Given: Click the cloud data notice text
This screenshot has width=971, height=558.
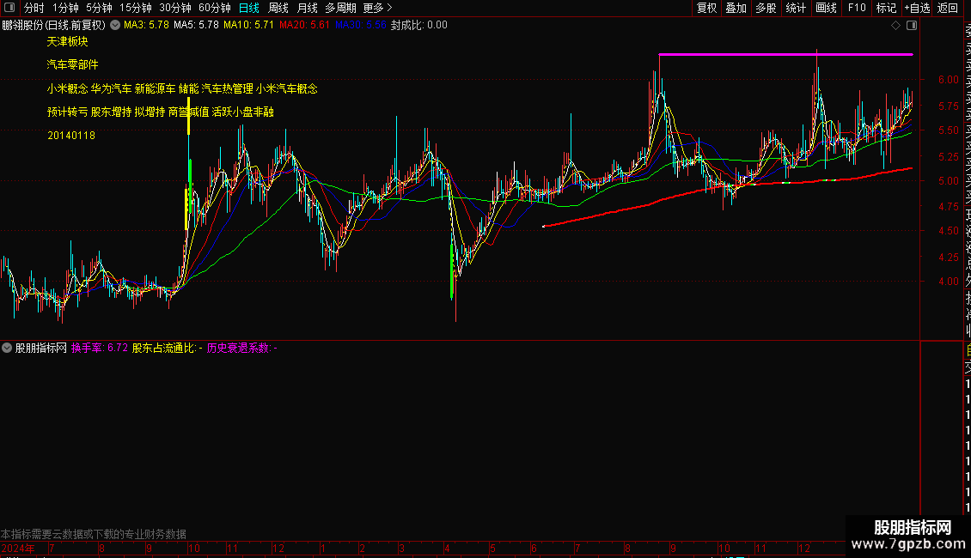Looking at the screenshot, I should tap(94, 534).
